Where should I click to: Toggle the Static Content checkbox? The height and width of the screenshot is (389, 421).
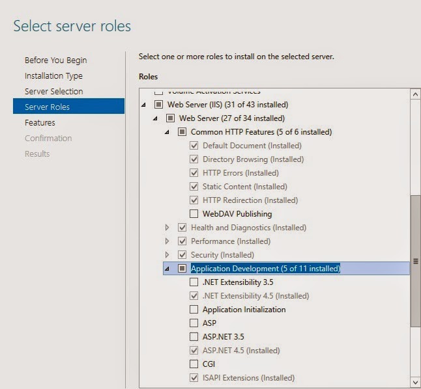pyautogui.click(x=194, y=187)
